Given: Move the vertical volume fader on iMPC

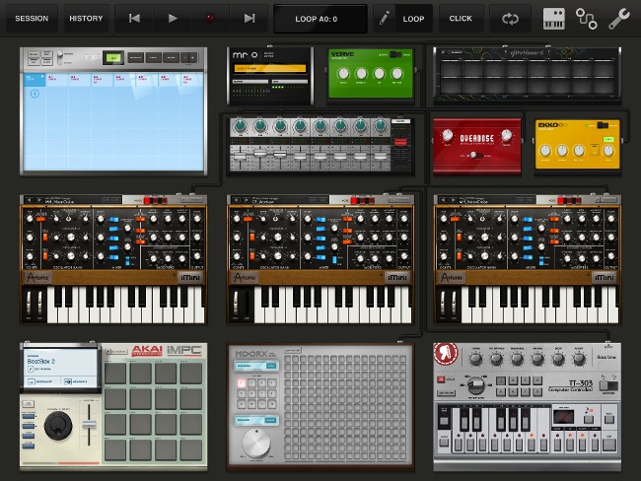Looking at the screenshot, I should point(89,424).
